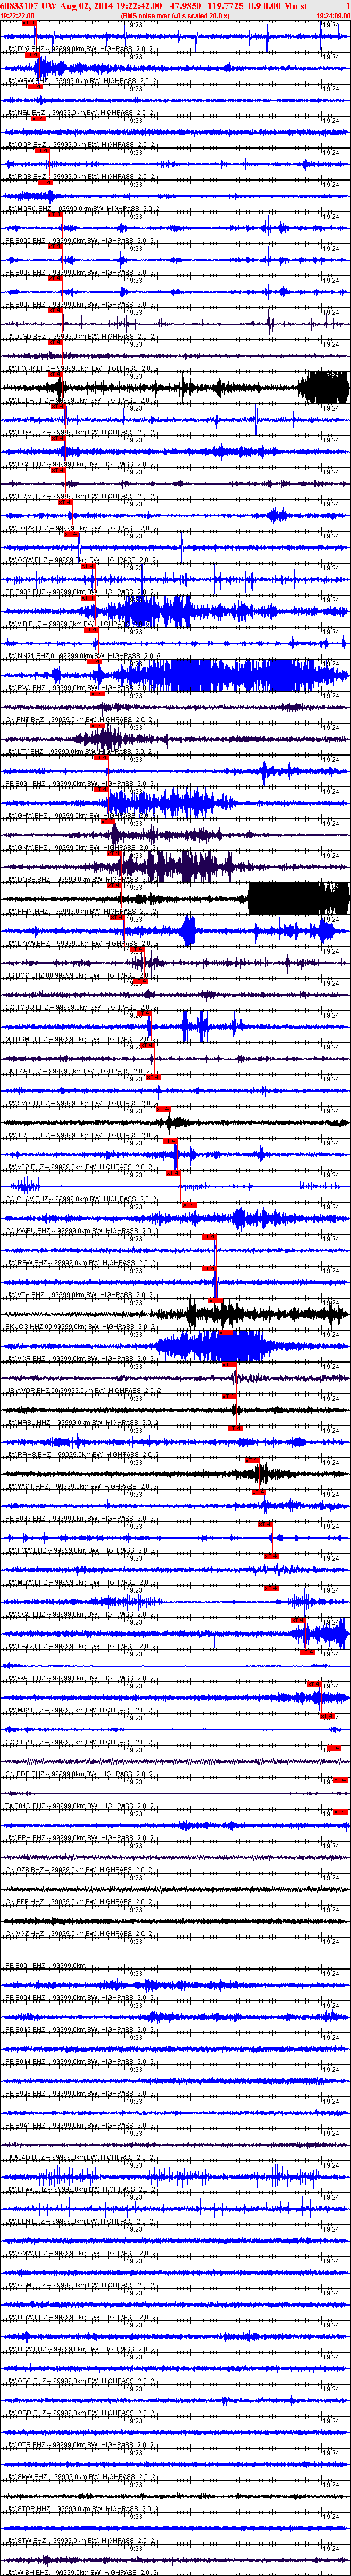Select the PB B007 EHZ trace label

[x=79, y=305]
